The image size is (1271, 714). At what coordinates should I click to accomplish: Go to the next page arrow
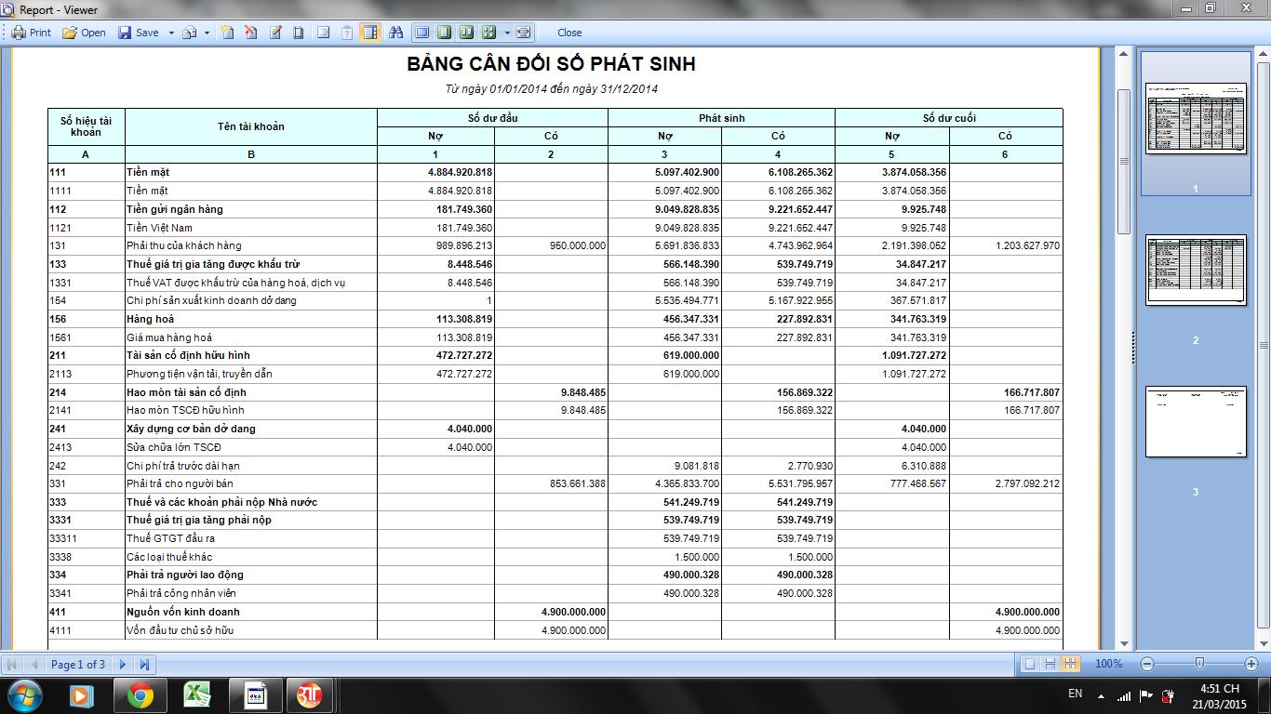click(x=123, y=665)
